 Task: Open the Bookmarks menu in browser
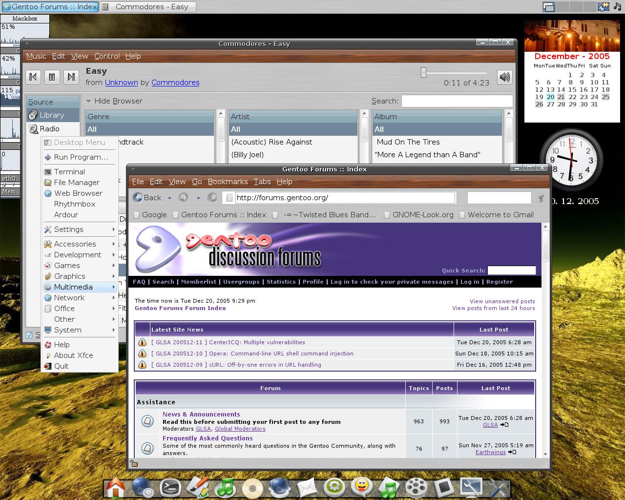coord(228,182)
